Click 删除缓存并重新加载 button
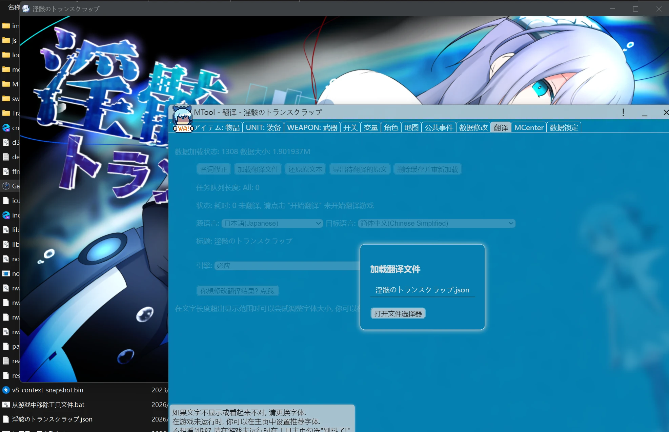This screenshot has width=669, height=432. pyautogui.click(x=427, y=169)
